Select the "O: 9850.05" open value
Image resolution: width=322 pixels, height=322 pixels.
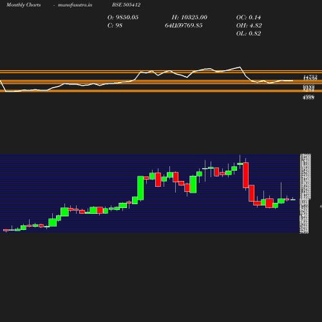[123, 17]
